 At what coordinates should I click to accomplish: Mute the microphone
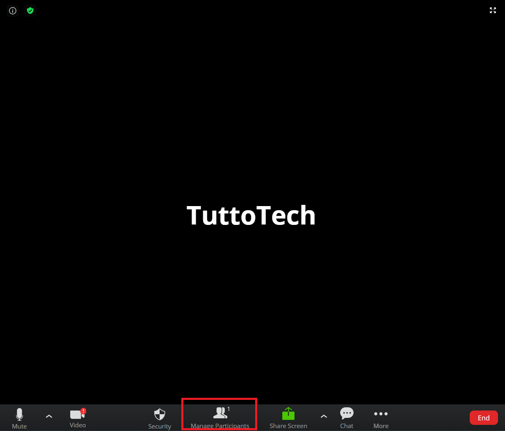(x=19, y=414)
